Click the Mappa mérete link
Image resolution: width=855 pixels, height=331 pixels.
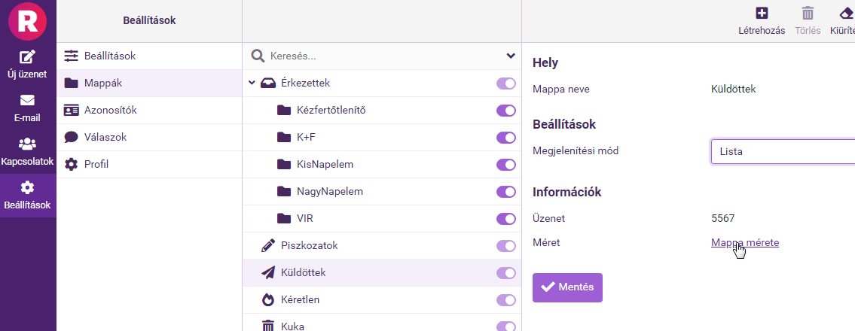[x=744, y=242]
